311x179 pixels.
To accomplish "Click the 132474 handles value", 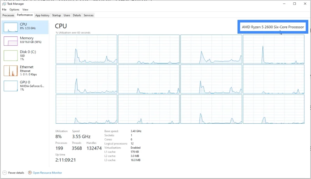I will coord(94,148).
